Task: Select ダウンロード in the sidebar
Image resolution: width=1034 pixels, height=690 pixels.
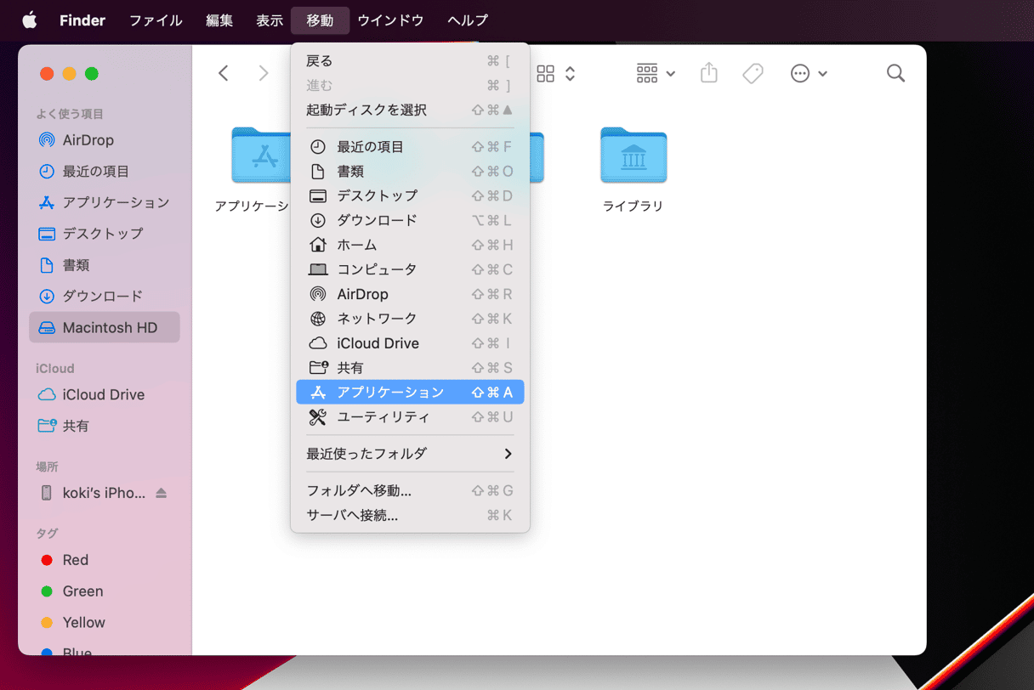Action: click(105, 296)
